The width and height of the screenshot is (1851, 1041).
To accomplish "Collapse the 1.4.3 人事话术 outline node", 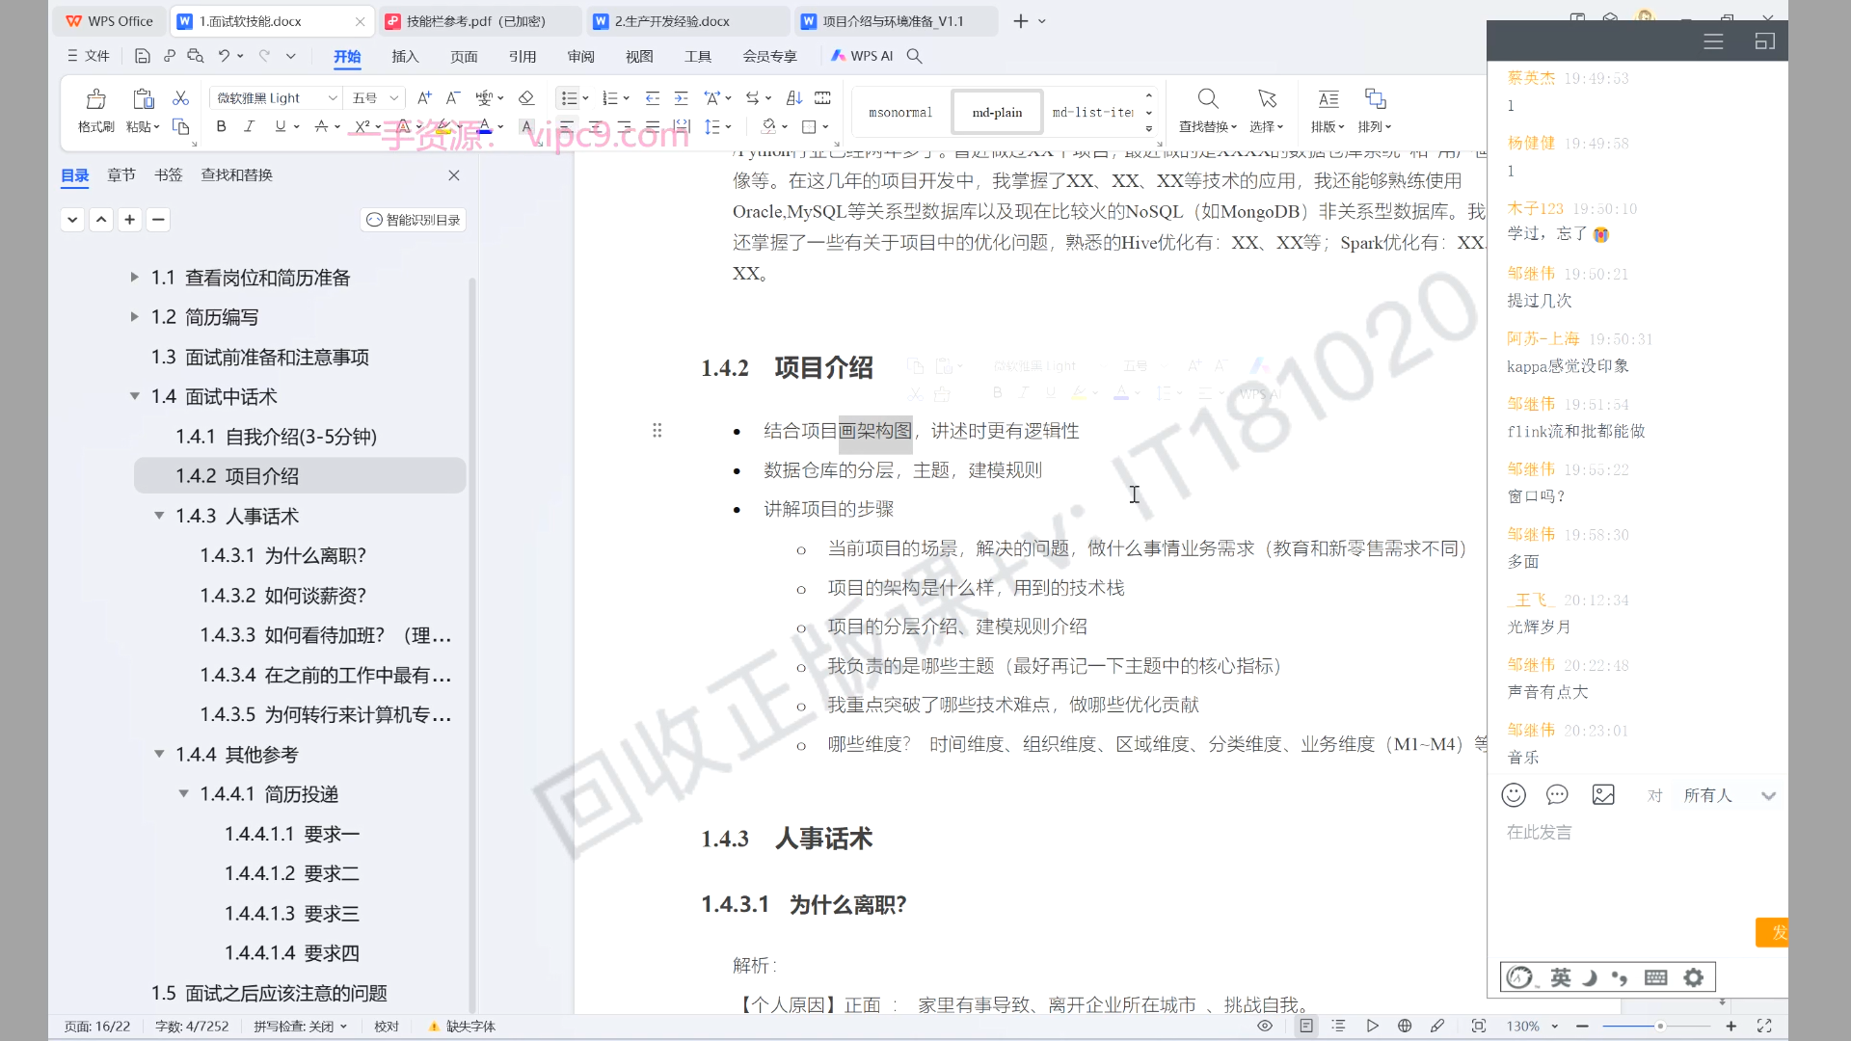I will (x=159, y=516).
